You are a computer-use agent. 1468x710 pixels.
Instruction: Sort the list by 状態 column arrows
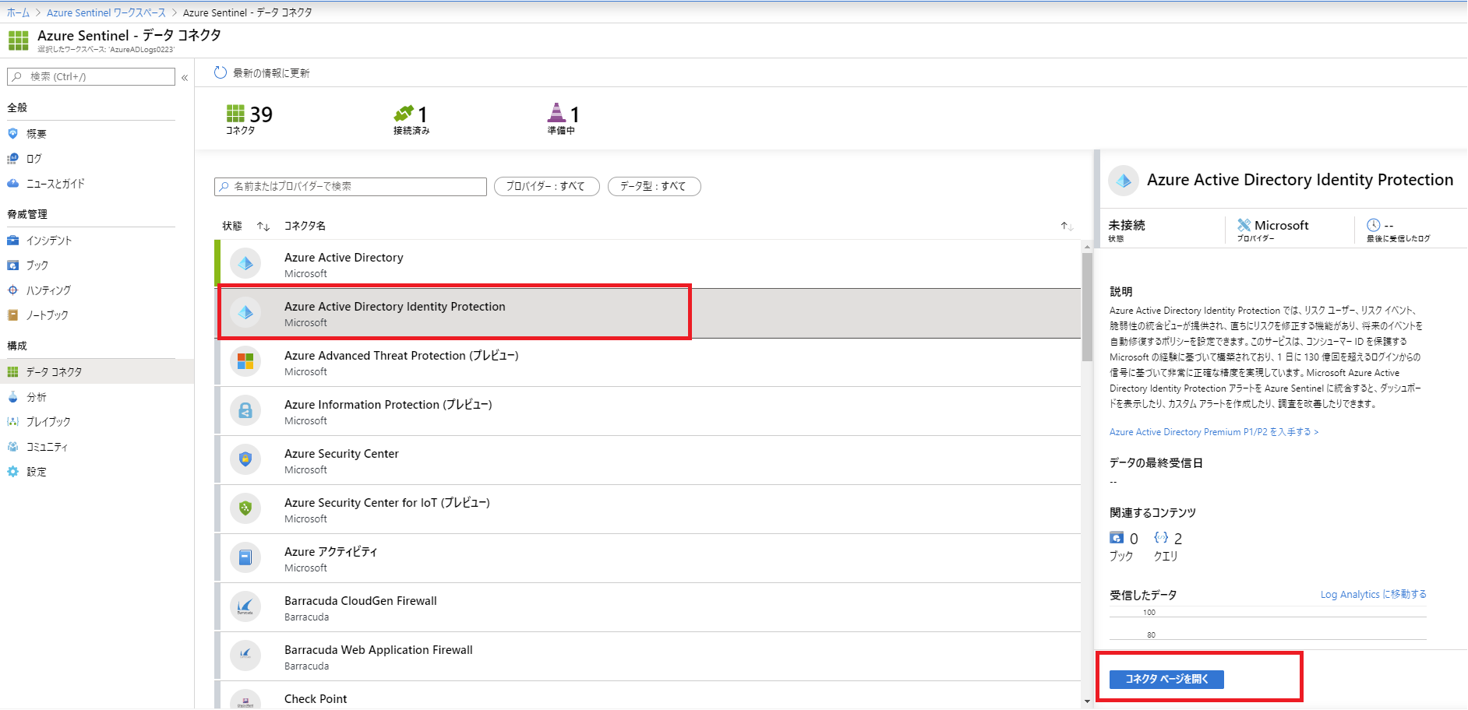(x=263, y=227)
